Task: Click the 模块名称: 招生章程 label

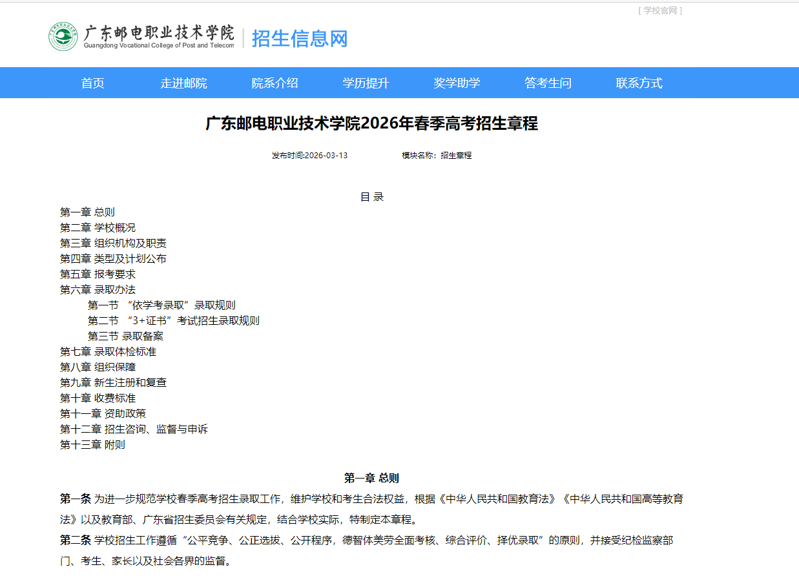Action: pyautogui.click(x=436, y=156)
